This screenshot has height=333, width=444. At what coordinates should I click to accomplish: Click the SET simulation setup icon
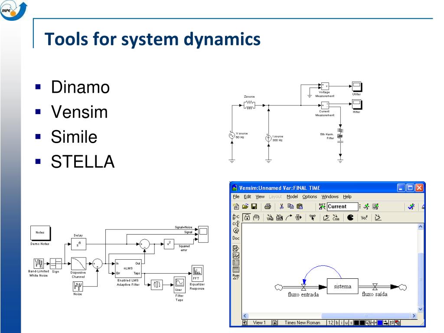(322, 206)
